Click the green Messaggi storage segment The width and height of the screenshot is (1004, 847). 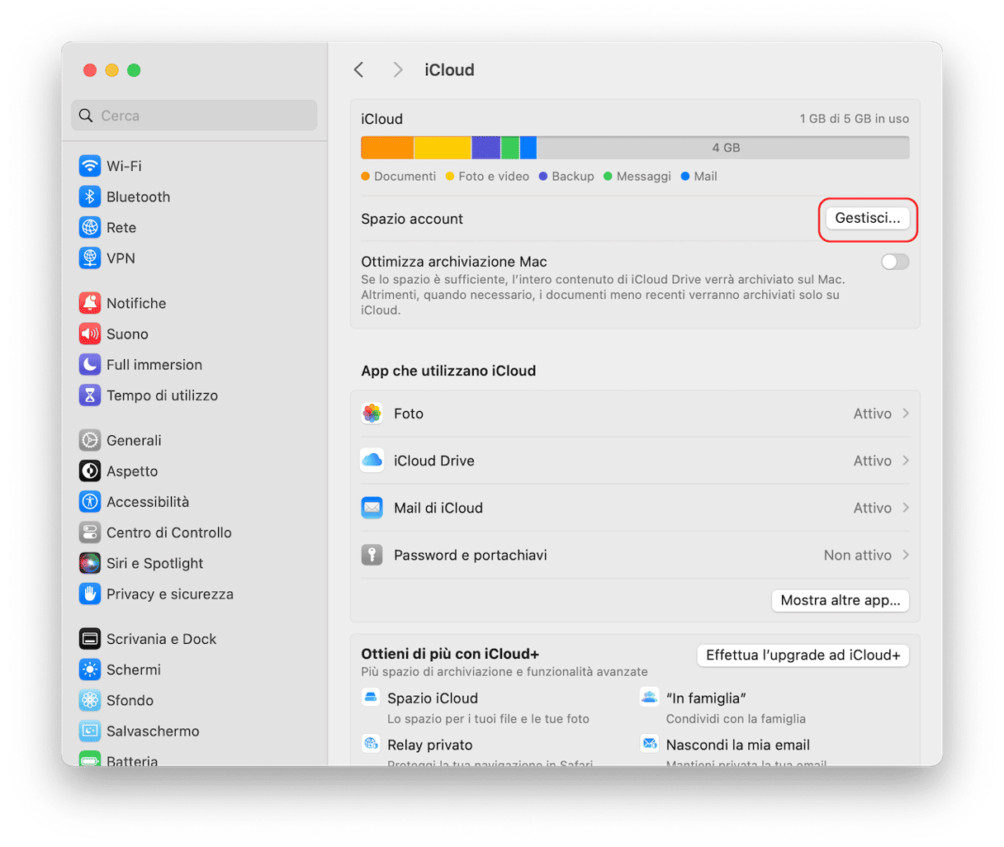[510, 148]
